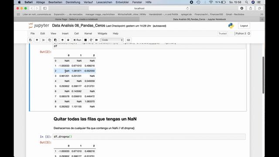The height and width of the screenshot is (157, 279).
Task: Toggle the Safari sidebar button
Action: (x=45, y=8)
